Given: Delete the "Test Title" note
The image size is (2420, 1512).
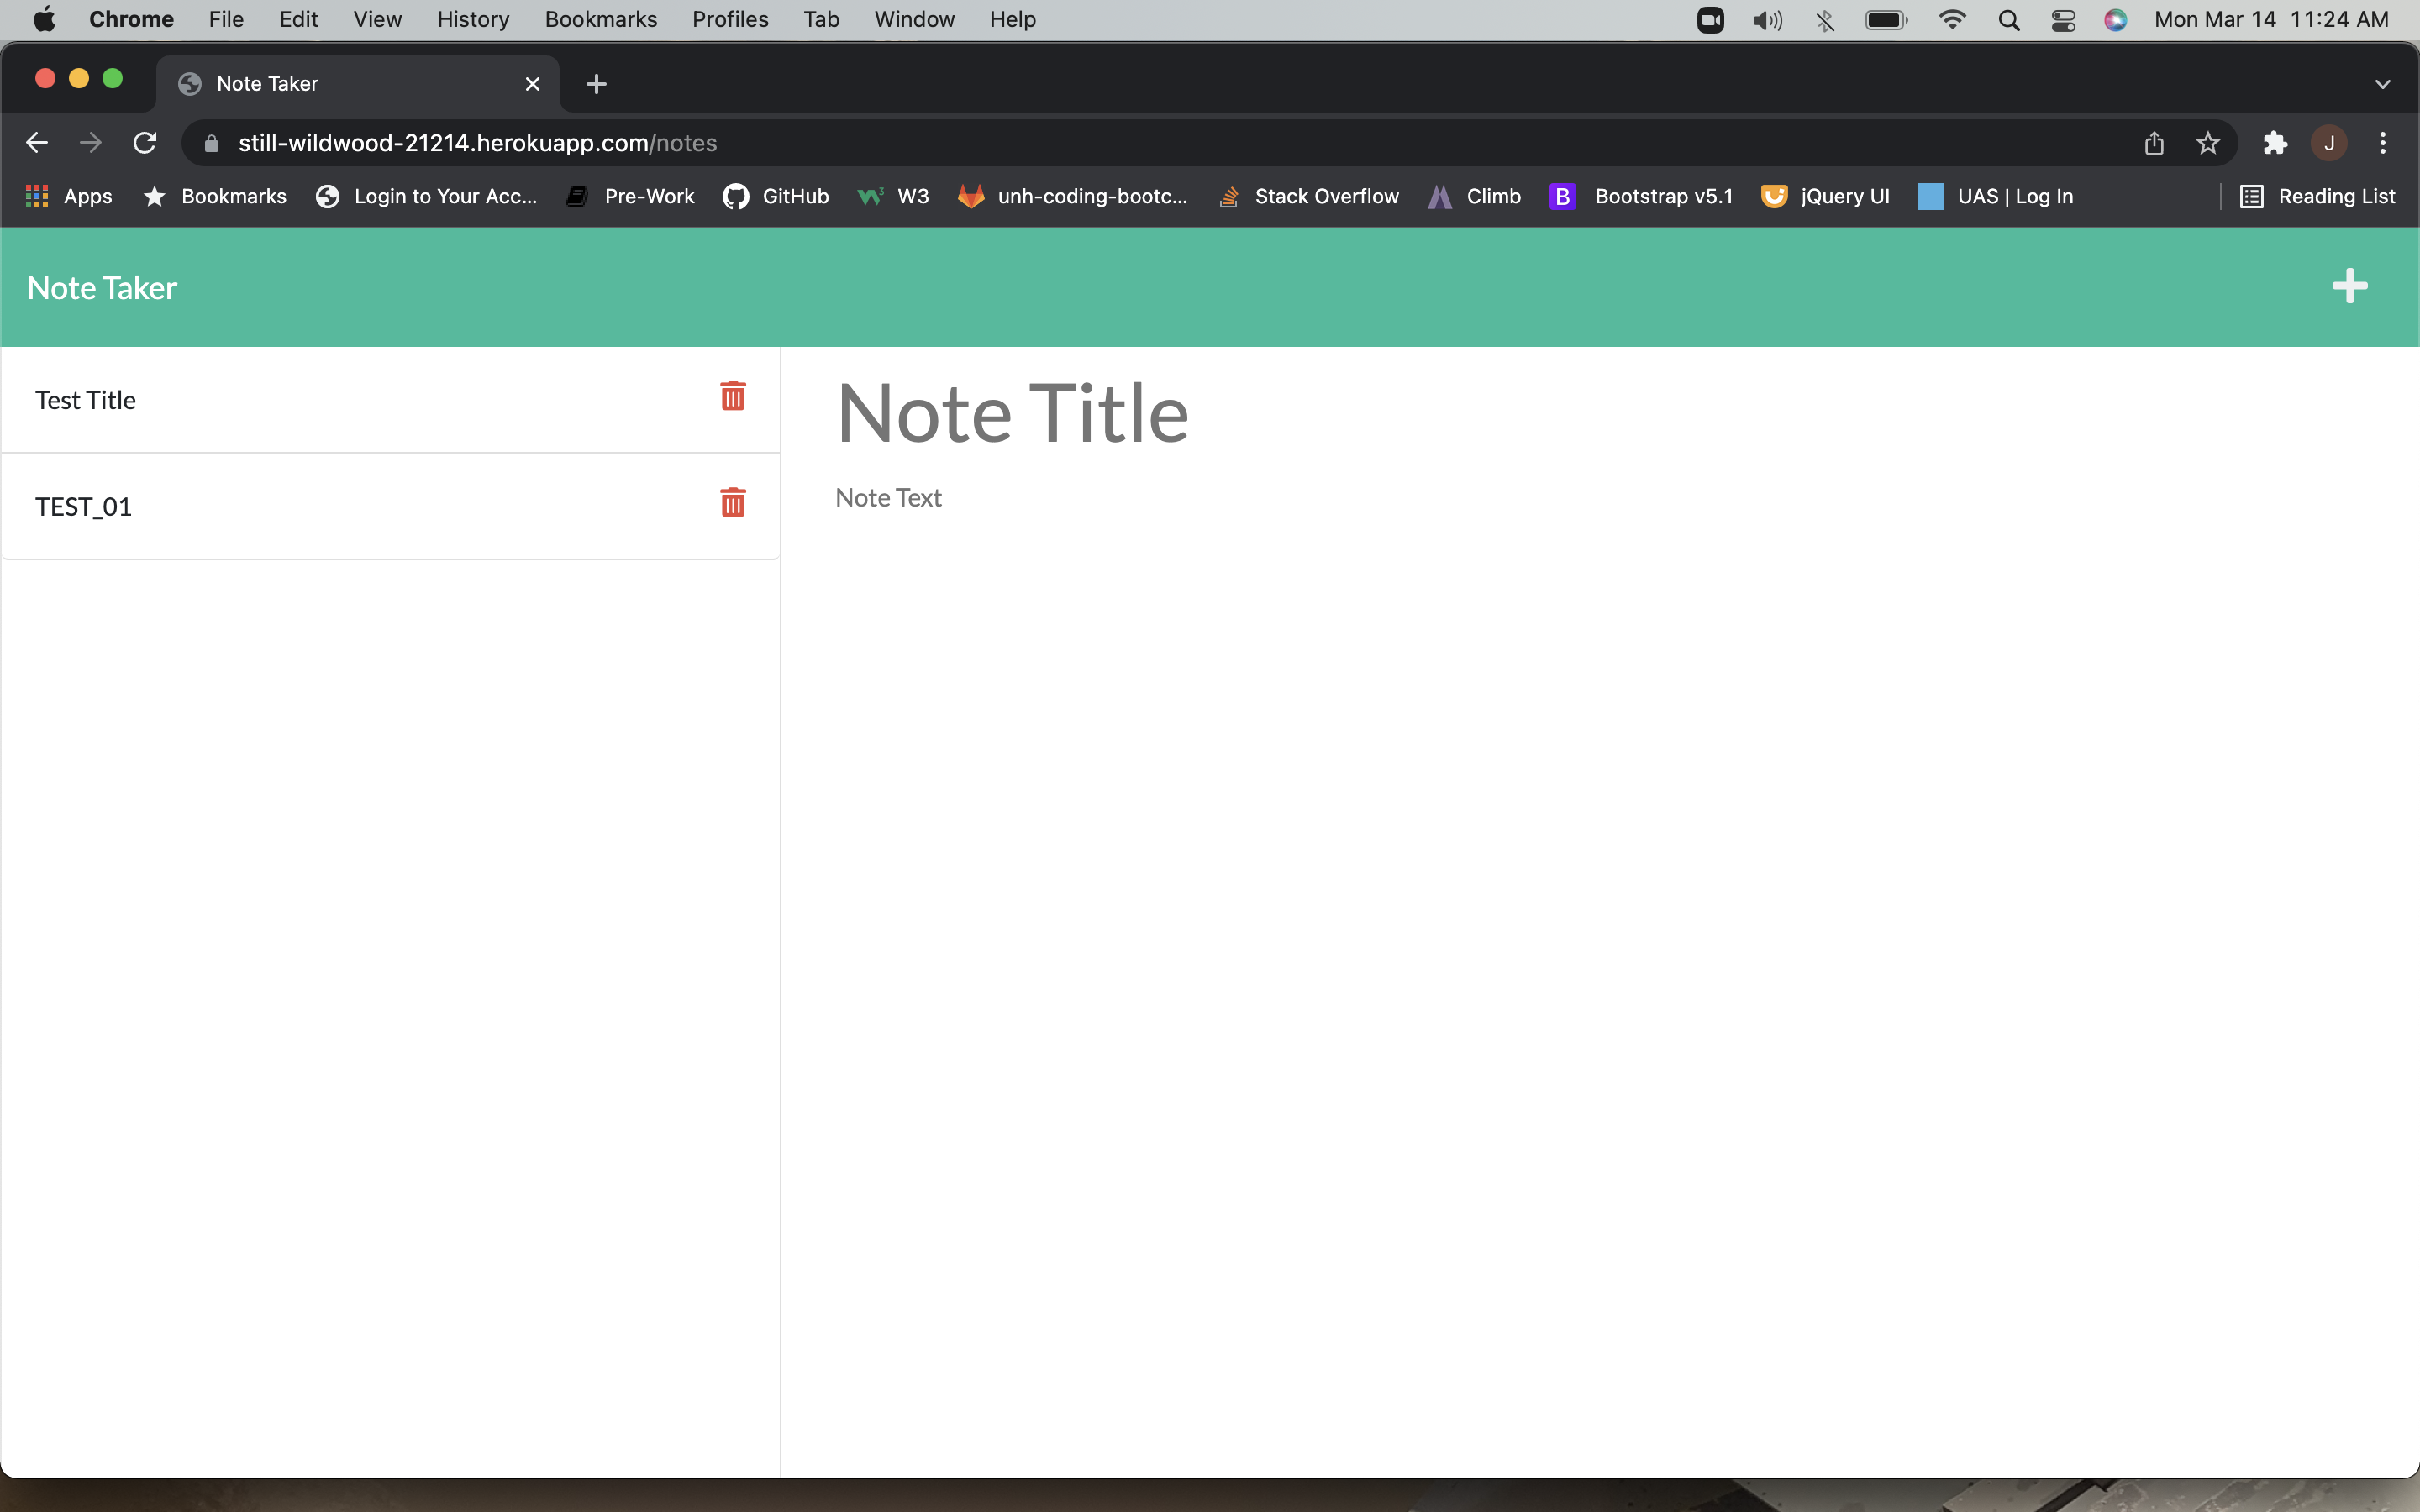Looking at the screenshot, I should [x=733, y=397].
